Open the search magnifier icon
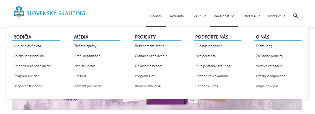This screenshot has width=315, height=114. click(295, 16)
